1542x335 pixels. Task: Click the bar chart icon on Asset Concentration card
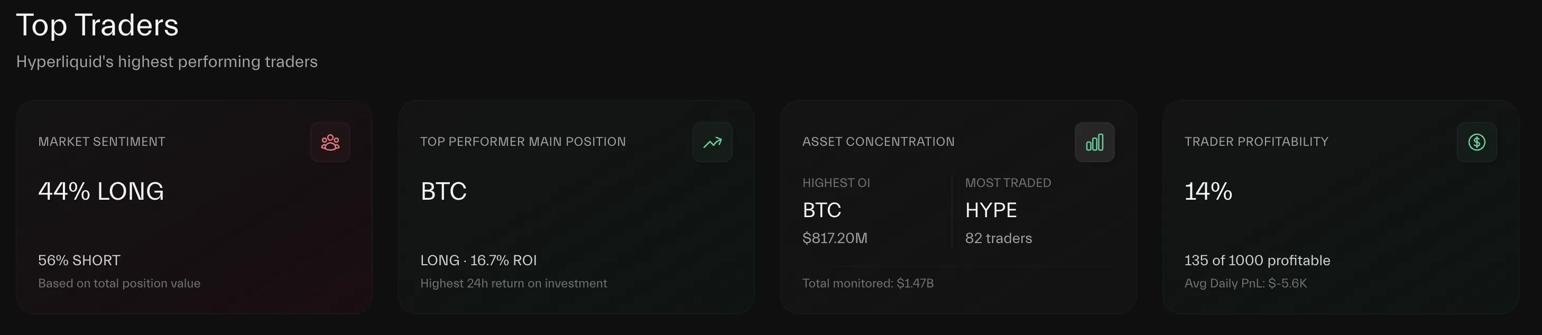(1094, 142)
